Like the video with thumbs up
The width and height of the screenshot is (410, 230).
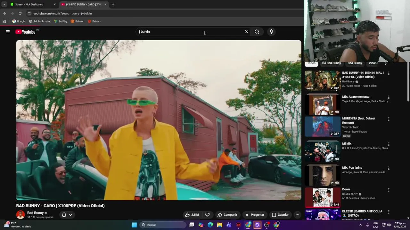[192, 215]
